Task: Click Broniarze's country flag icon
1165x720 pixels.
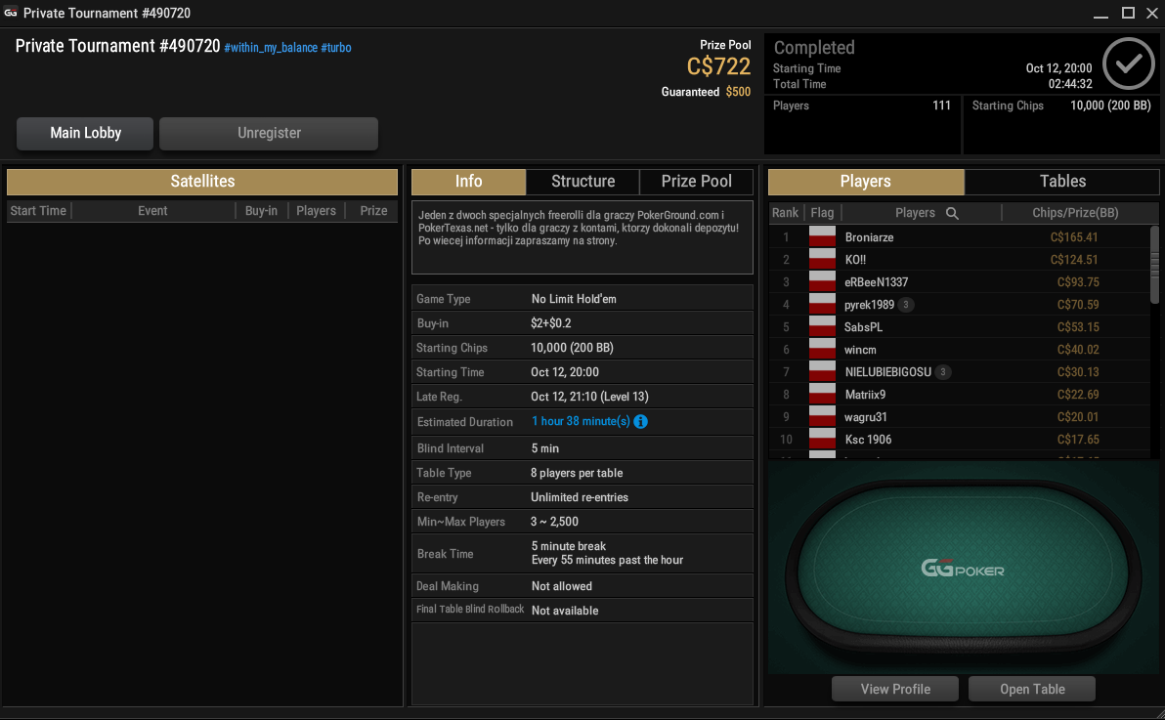Action: (822, 236)
